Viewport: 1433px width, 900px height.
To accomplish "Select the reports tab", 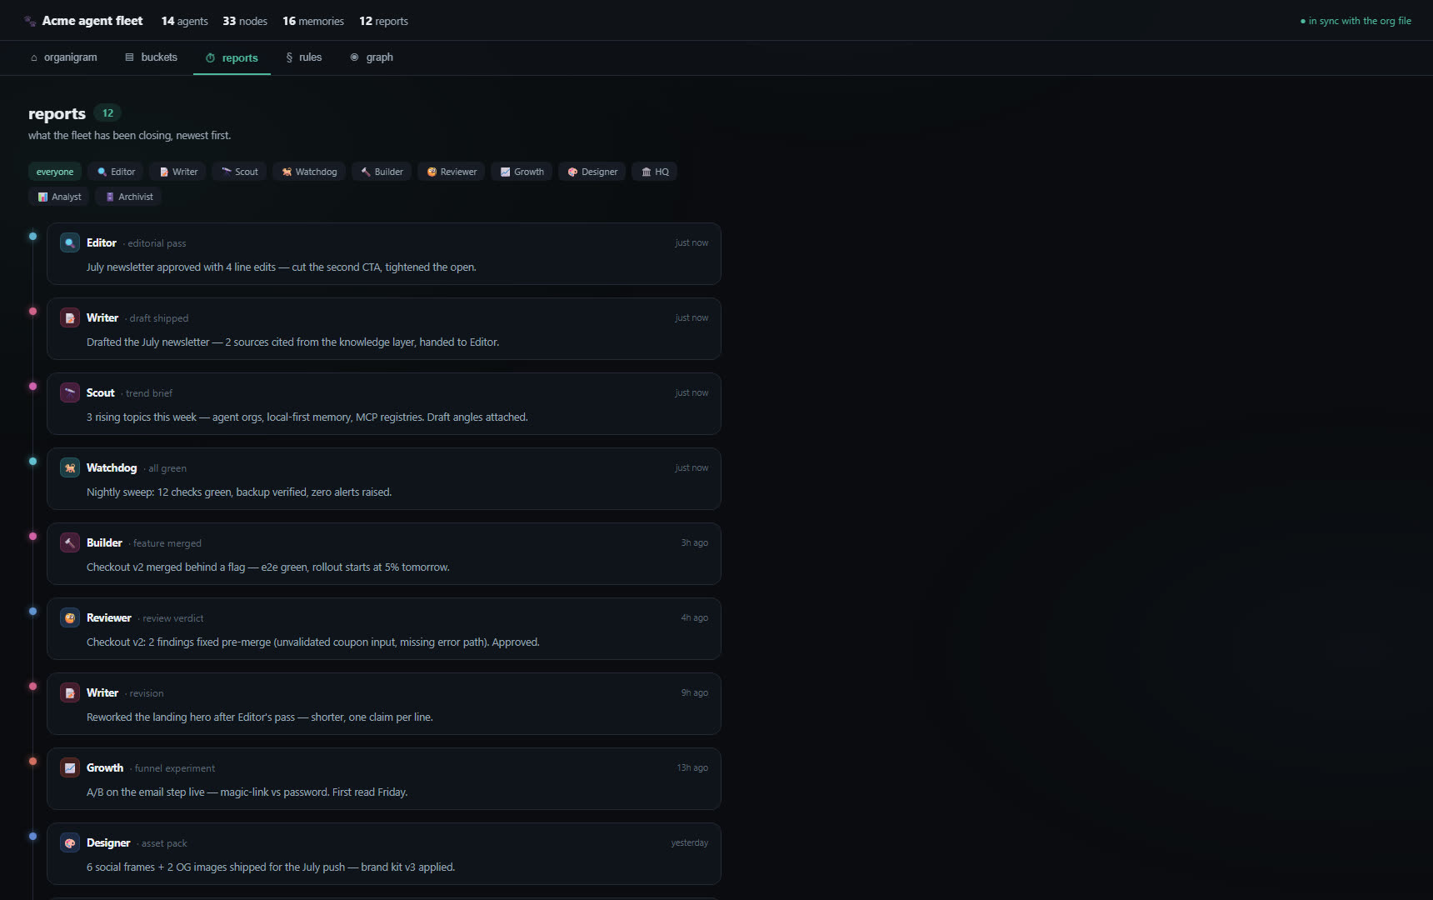I will click(x=232, y=57).
